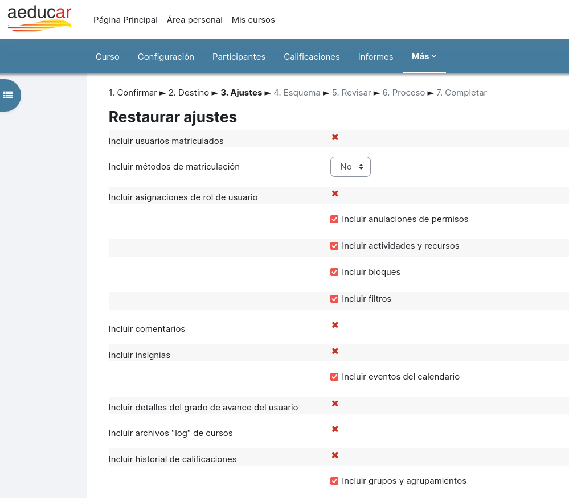Click step 2. Destino
This screenshot has height=498, width=569.
(x=189, y=93)
